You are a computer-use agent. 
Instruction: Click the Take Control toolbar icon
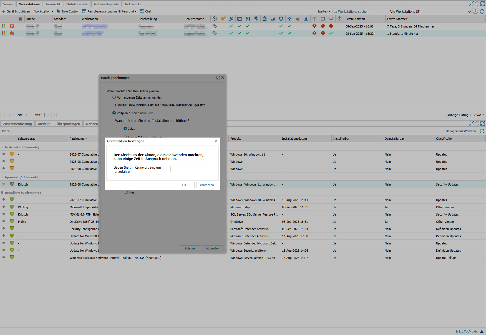58,11
